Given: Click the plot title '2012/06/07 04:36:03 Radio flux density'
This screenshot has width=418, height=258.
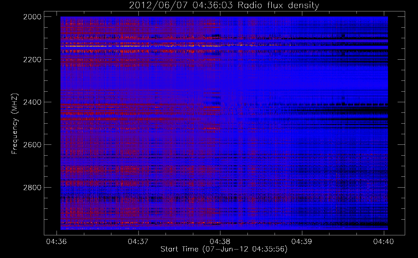Looking at the screenshot, I should [x=224, y=5].
